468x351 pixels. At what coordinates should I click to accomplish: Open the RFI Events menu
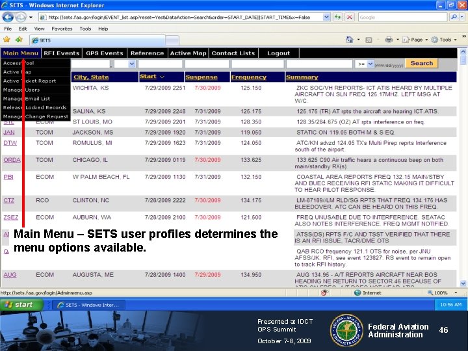(x=61, y=53)
